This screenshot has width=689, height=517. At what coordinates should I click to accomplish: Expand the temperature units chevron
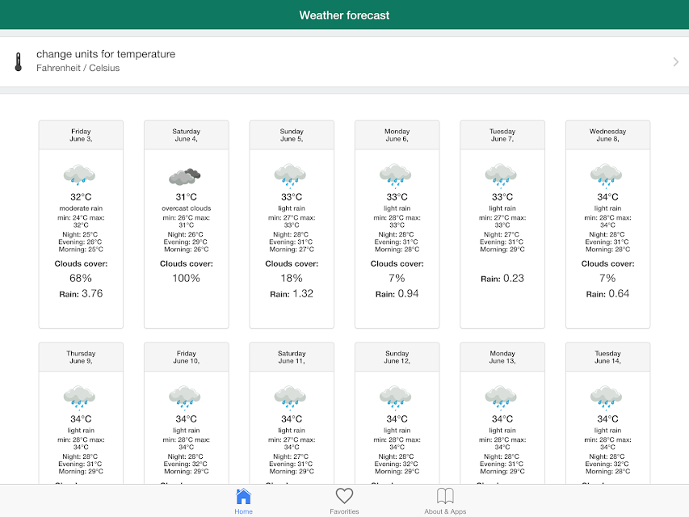pyautogui.click(x=675, y=62)
